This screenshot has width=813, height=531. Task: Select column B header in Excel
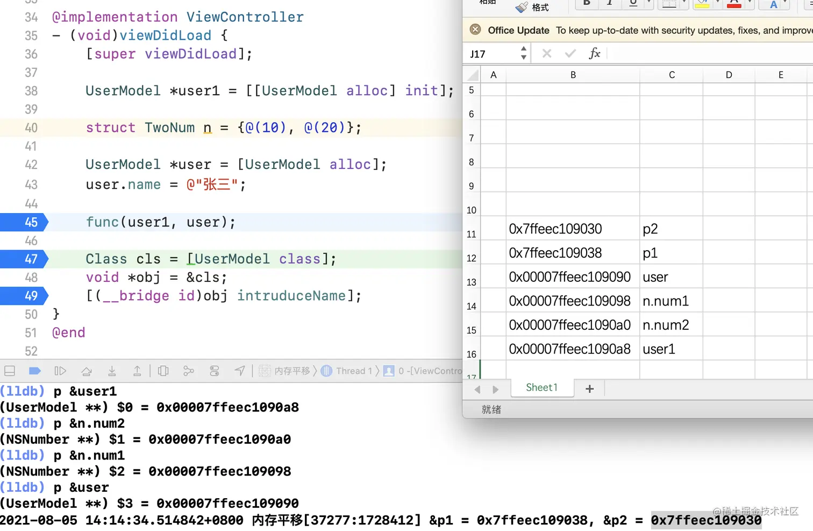(573, 75)
